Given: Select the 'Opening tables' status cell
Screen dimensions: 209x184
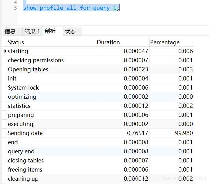Looking at the screenshot, I should pyautogui.click(x=52, y=70).
